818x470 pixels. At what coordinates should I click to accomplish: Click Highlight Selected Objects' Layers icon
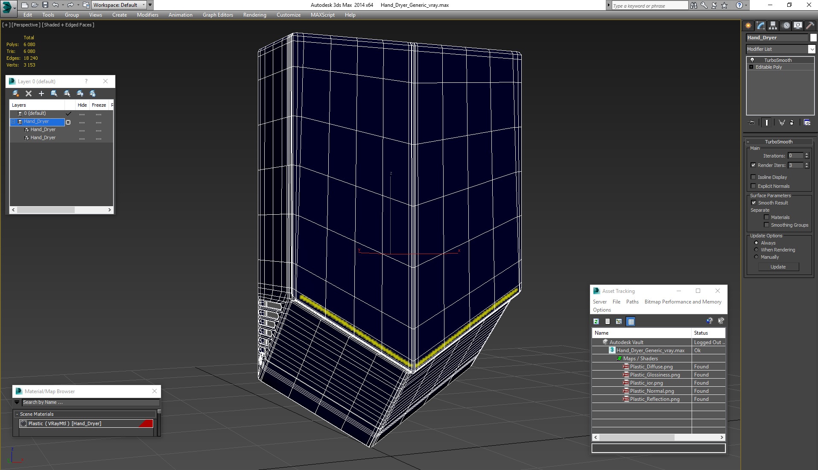pyautogui.click(x=67, y=93)
